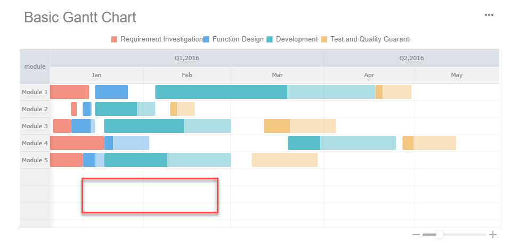Toggle Requirement Investigation legend series
Viewport: 527px width, 250px height.
(x=157, y=39)
